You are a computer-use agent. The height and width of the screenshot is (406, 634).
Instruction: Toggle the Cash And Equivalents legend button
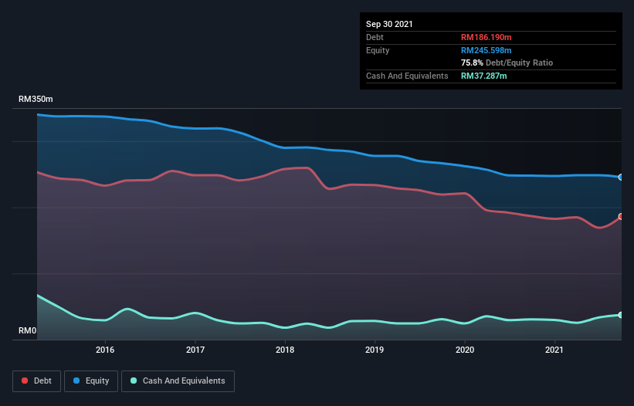click(x=178, y=381)
